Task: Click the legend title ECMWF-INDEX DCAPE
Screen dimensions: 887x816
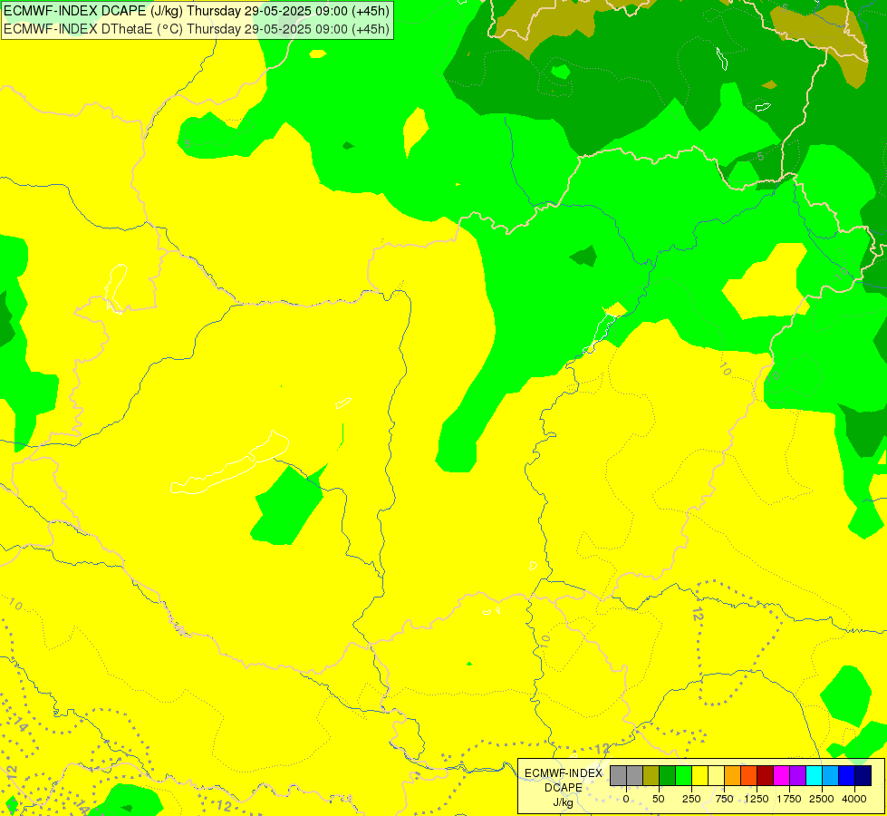Action: (x=564, y=781)
